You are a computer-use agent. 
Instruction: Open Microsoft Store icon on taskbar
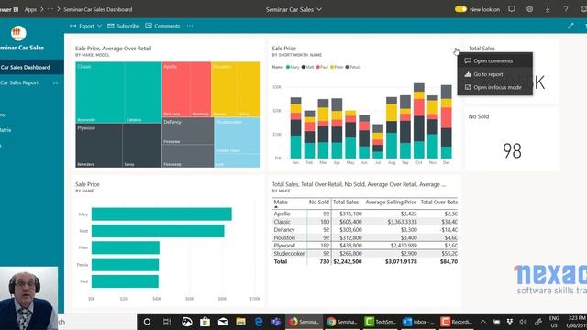tap(205, 322)
